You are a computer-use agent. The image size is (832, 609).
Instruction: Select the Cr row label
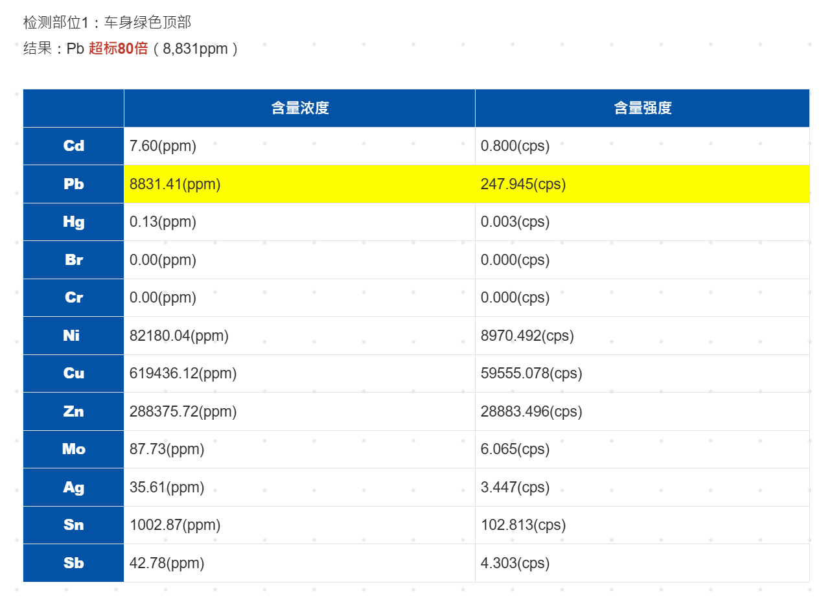(74, 297)
